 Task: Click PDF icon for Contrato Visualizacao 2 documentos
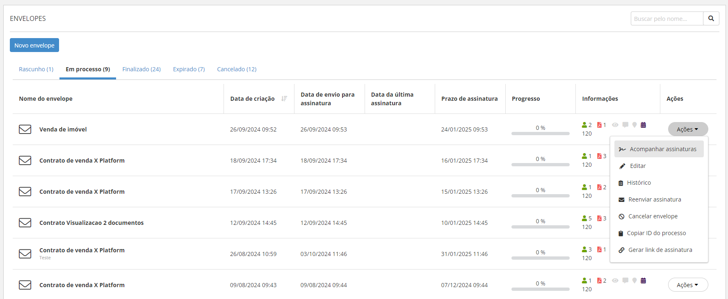[x=599, y=218]
